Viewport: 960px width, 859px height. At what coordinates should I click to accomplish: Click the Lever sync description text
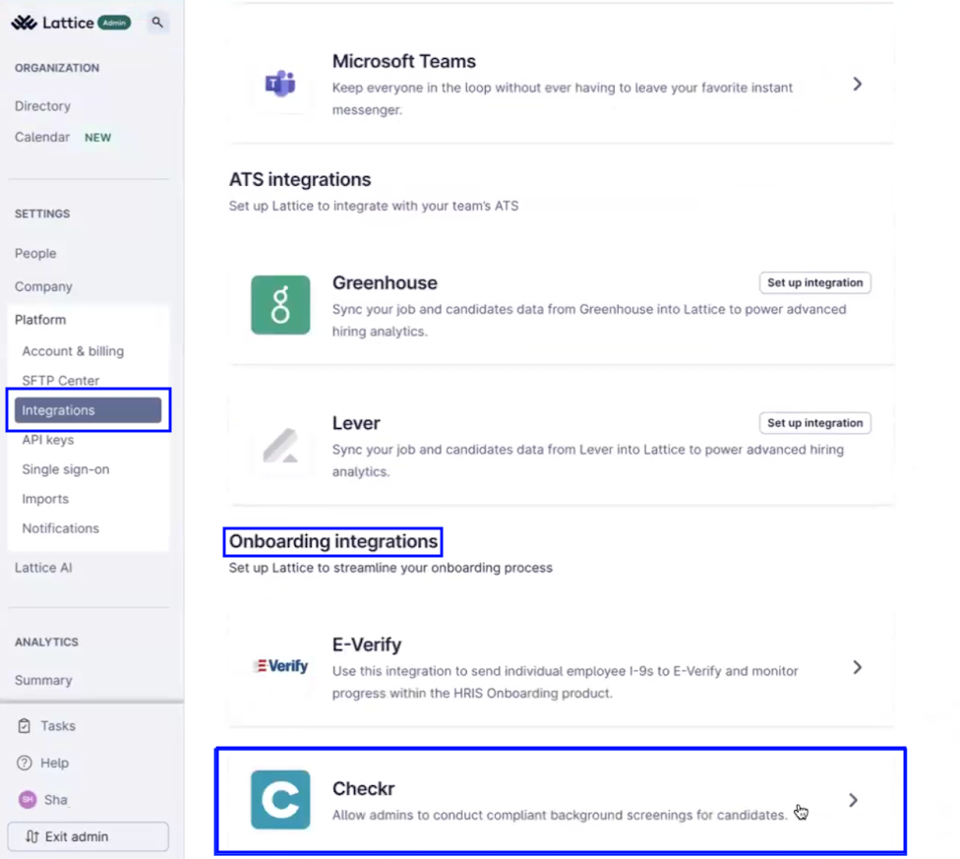pos(588,460)
